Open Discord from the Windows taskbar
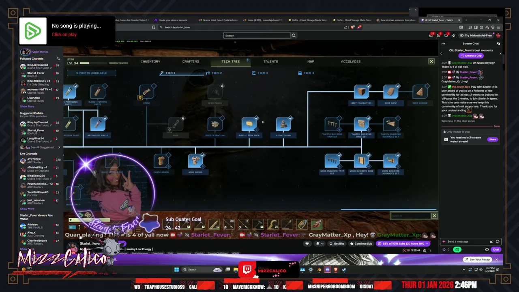The width and height of the screenshot is (519, 292). (328, 270)
